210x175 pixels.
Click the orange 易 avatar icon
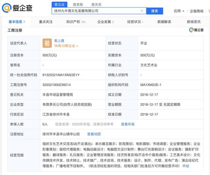click(x=47, y=43)
